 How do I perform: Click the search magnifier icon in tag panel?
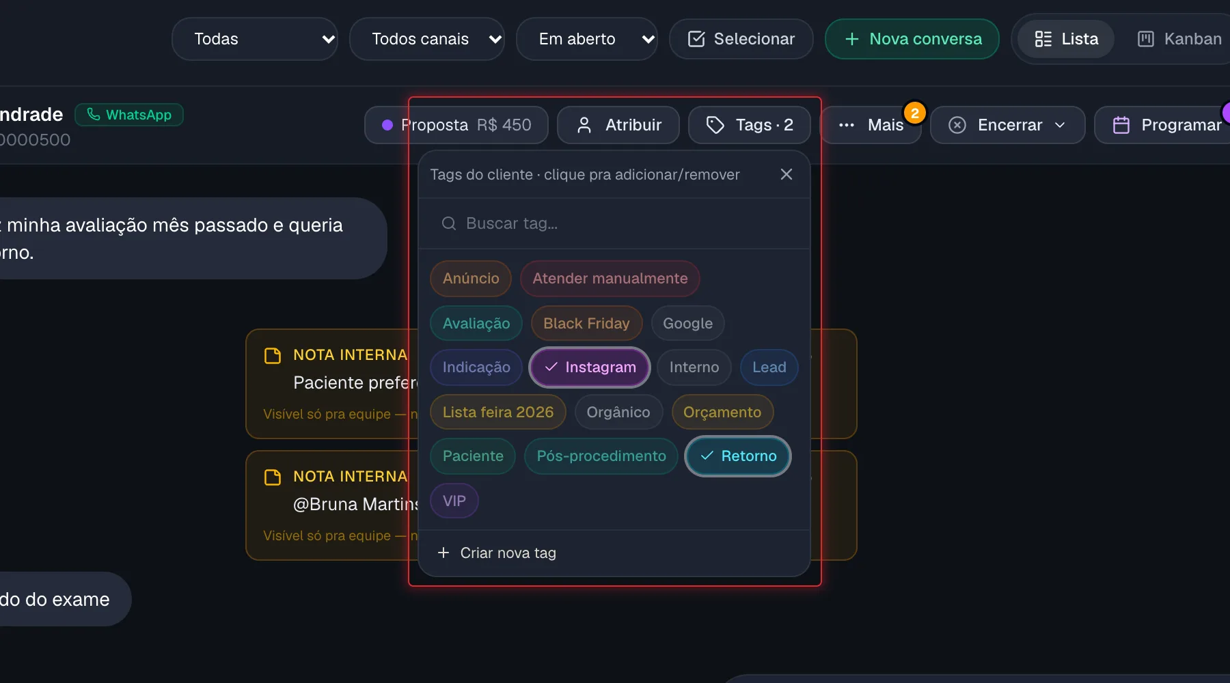[449, 223]
